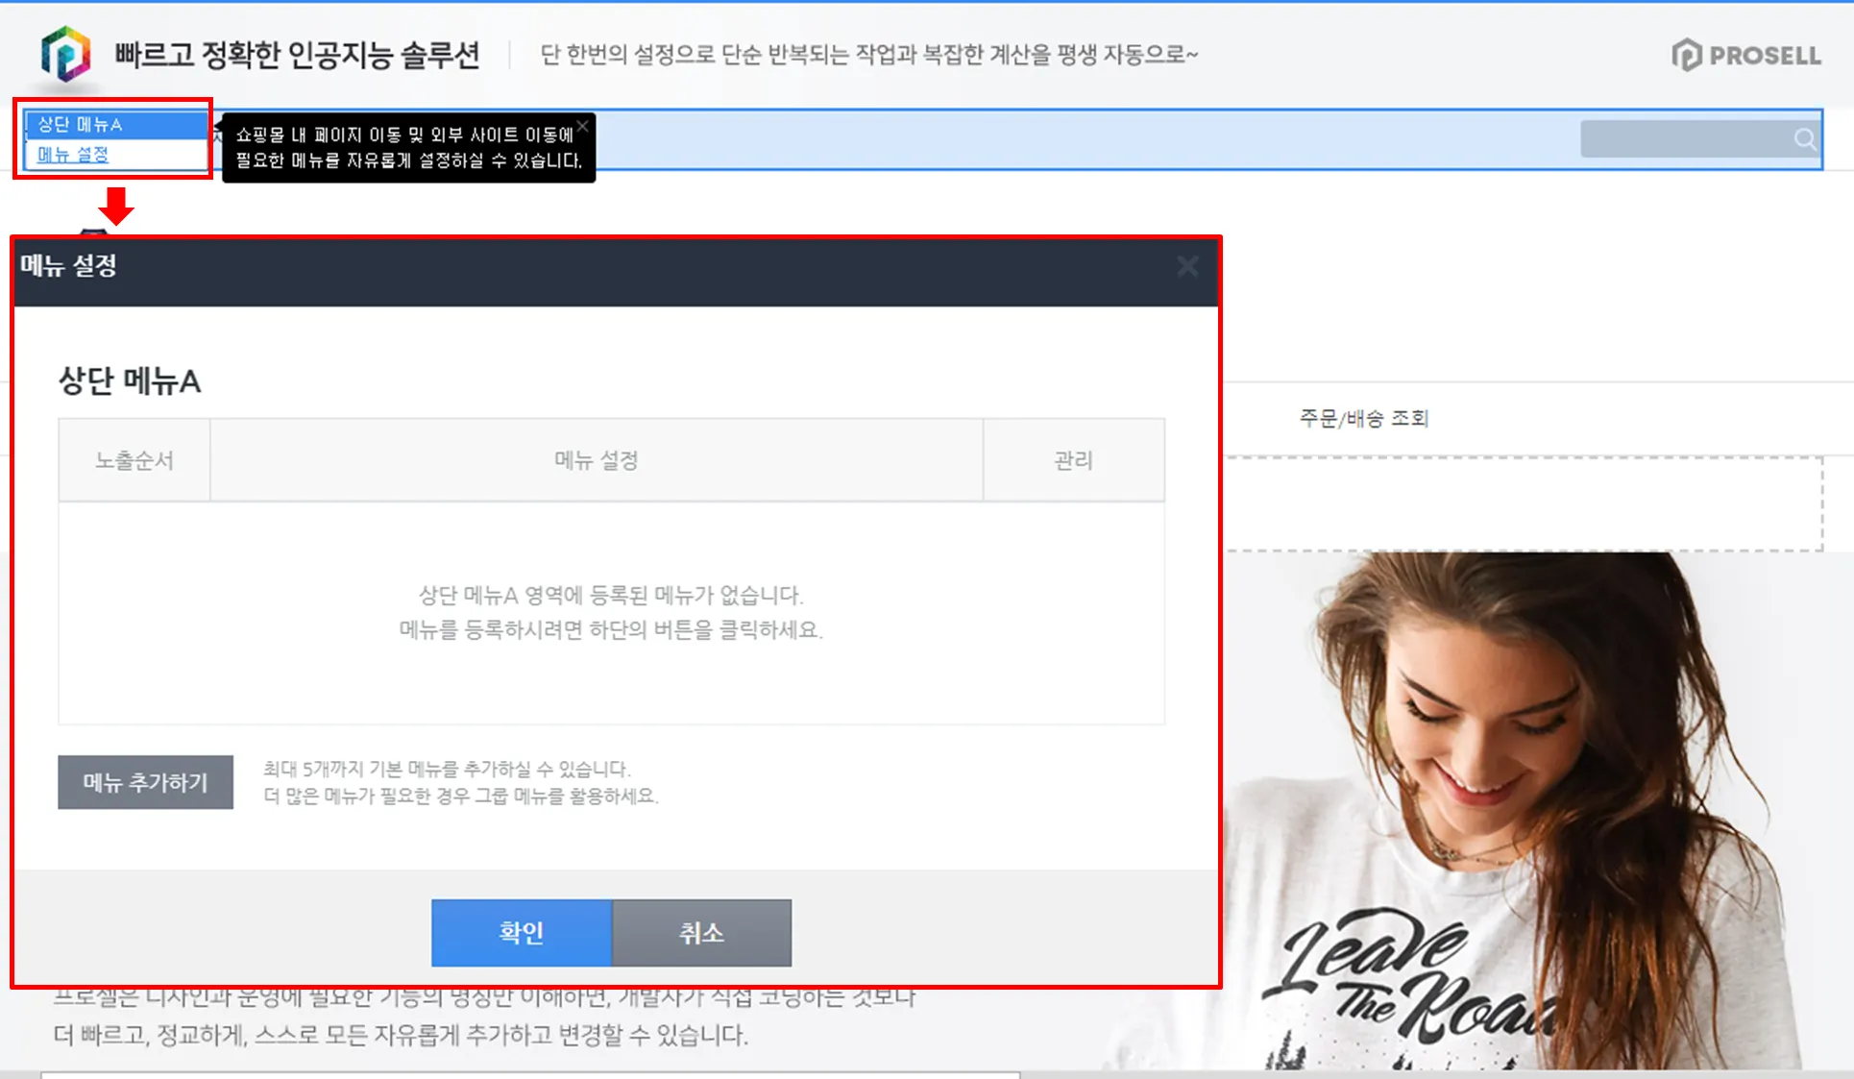This screenshot has height=1079, width=1854.
Task: Click into the top search field
Action: [1683, 140]
